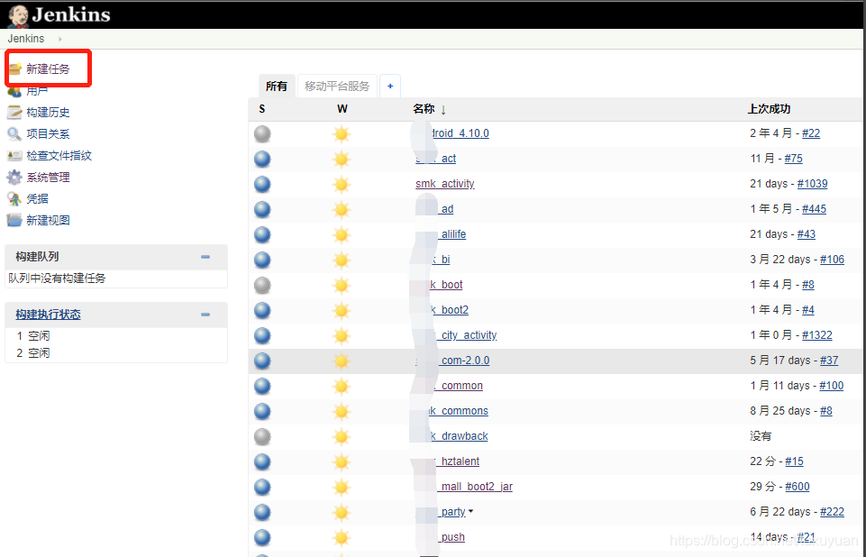Click the 系统管理 gear icon
This screenshot has width=866, height=557.
tap(14, 178)
